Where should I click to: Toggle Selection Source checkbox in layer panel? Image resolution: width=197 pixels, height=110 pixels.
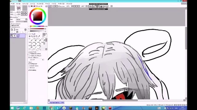click(11, 27)
